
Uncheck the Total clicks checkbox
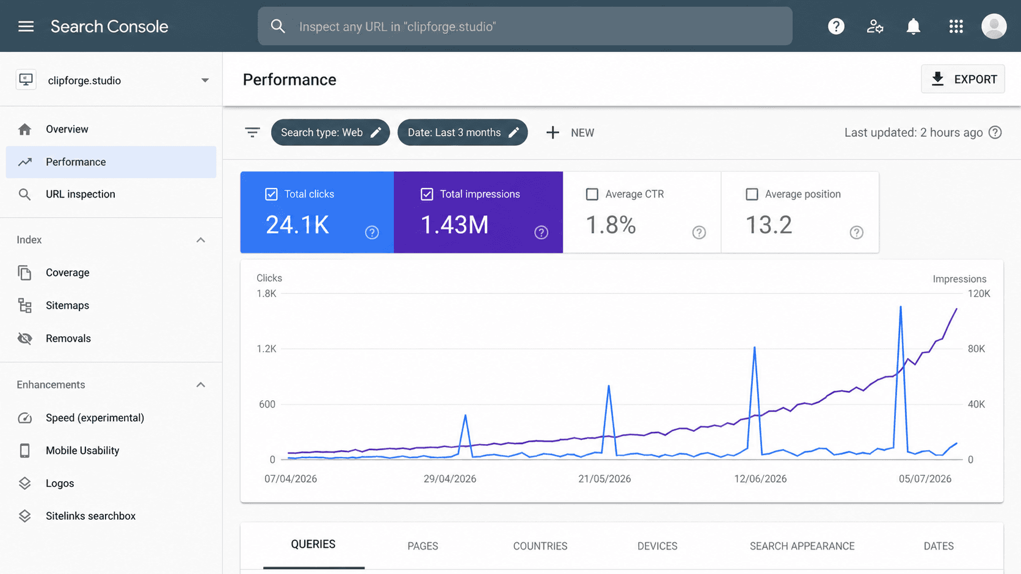271,194
